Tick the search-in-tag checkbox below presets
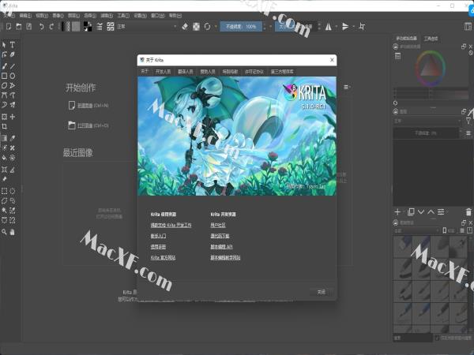This screenshot has width=474, height=355. 437,338
